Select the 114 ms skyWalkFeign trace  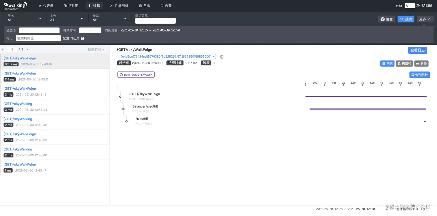[55, 76]
